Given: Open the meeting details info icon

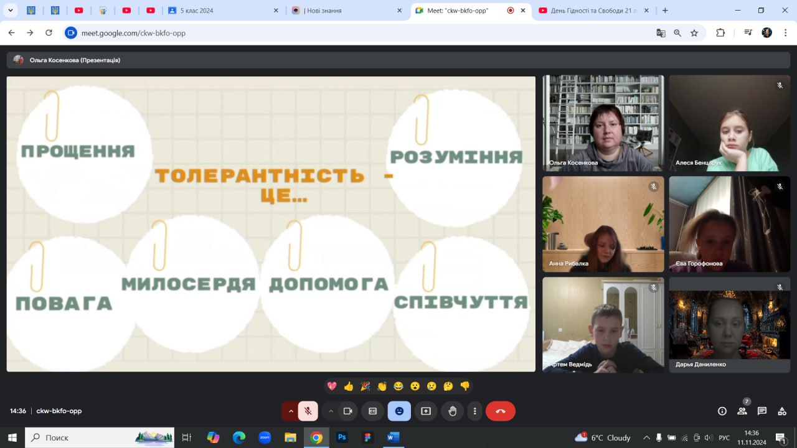Looking at the screenshot, I should (722, 411).
